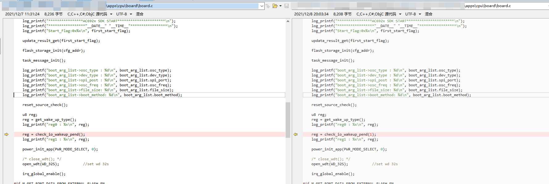Click the left pane vertical scrollbar thumb

[288, 120]
